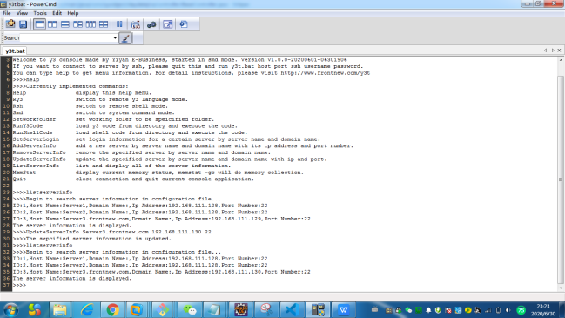Click the tab scroll right arrow
This screenshot has width=565, height=318.
tap(553, 51)
